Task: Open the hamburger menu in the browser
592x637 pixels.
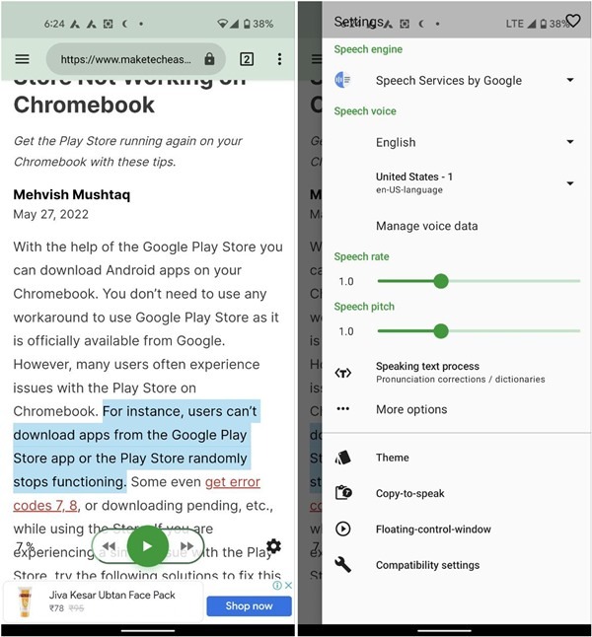Action: pos(23,59)
